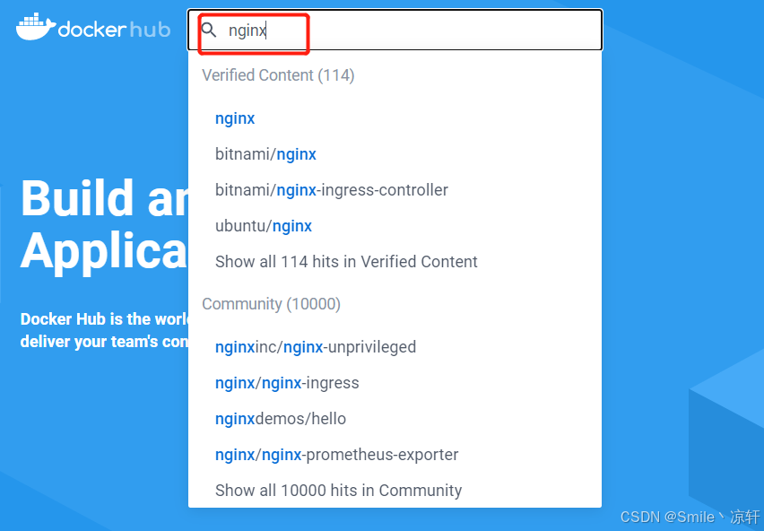Viewport: 764px width, 531px height.
Task: Pick the ubuntu/nginx suggestion
Action: (x=263, y=226)
